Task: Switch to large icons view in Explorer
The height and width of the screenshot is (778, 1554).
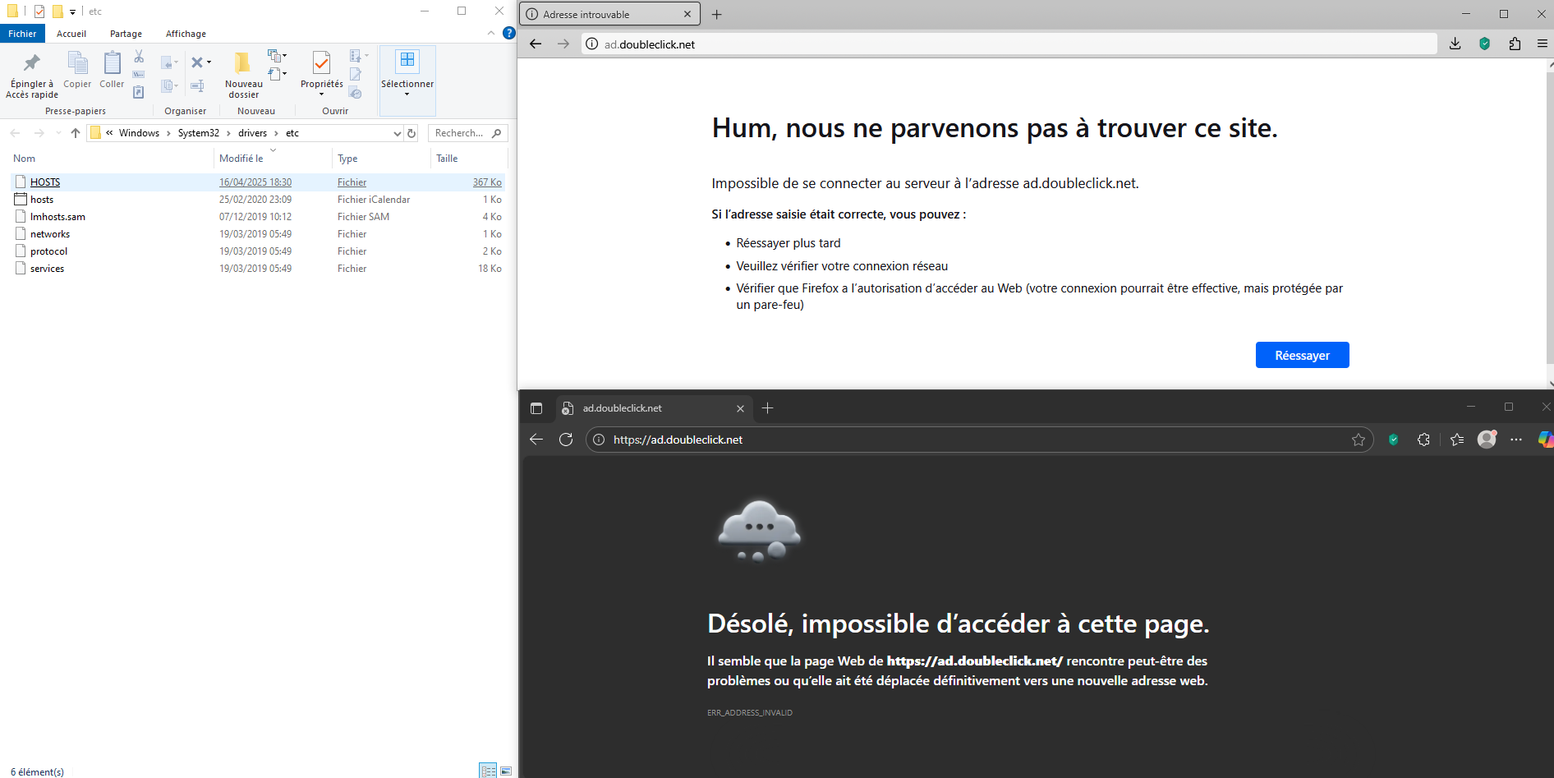Action: [506, 771]
